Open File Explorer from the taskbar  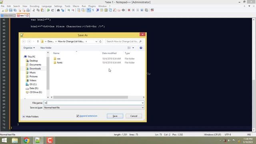click(x=15, y=140)
